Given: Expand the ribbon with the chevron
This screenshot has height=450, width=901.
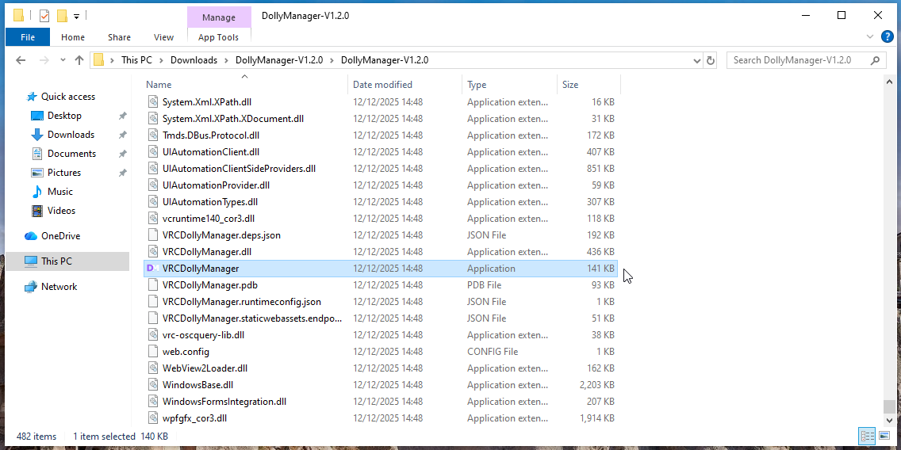Looking at the screenshot, I should click(x=870, y=36).
